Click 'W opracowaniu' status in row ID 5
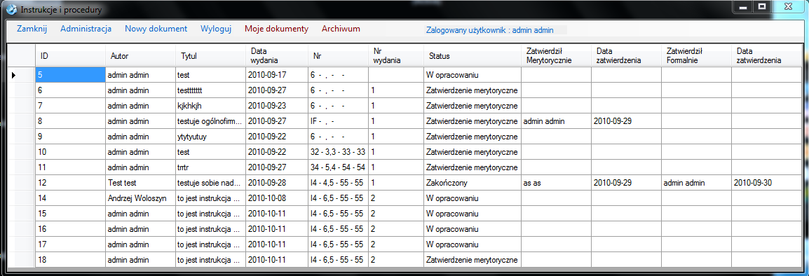 point(472,75)
